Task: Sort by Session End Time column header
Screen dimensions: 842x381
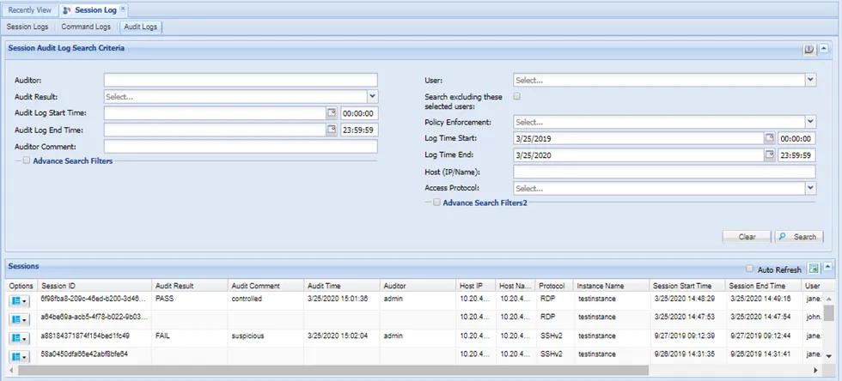Action: pyautogui.click(x=763, y=286)
